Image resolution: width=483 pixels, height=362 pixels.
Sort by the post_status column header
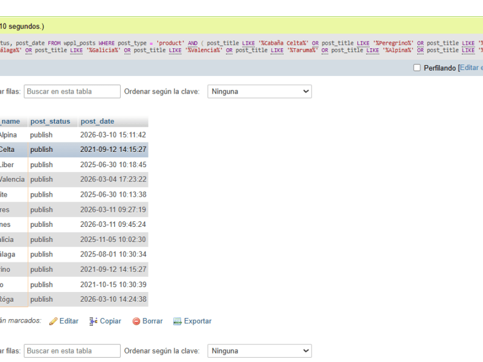[x=50, y=121]
